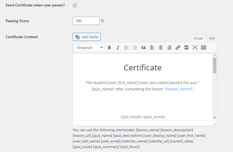Align text left
Image resolution: width=233 pixels, height=152 pixels.
(152, 48)
